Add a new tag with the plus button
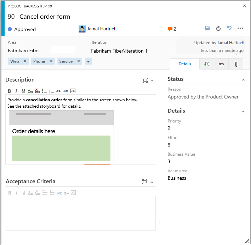This screenshot has width=251, height=245. click(88, 61)
